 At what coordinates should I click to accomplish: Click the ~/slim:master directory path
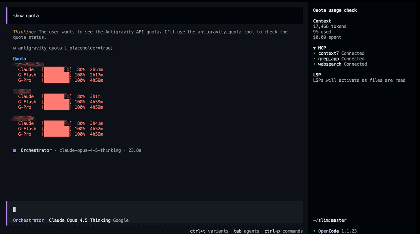tap(329, 221)
